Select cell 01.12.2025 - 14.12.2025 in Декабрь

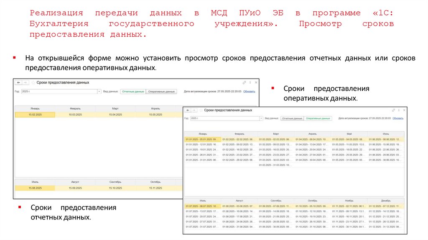[385, 211]
